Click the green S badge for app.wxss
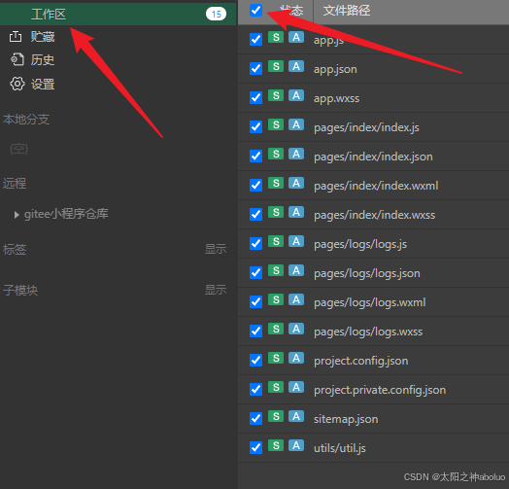Viewport: 509px width, 489px height. point(276,95)
